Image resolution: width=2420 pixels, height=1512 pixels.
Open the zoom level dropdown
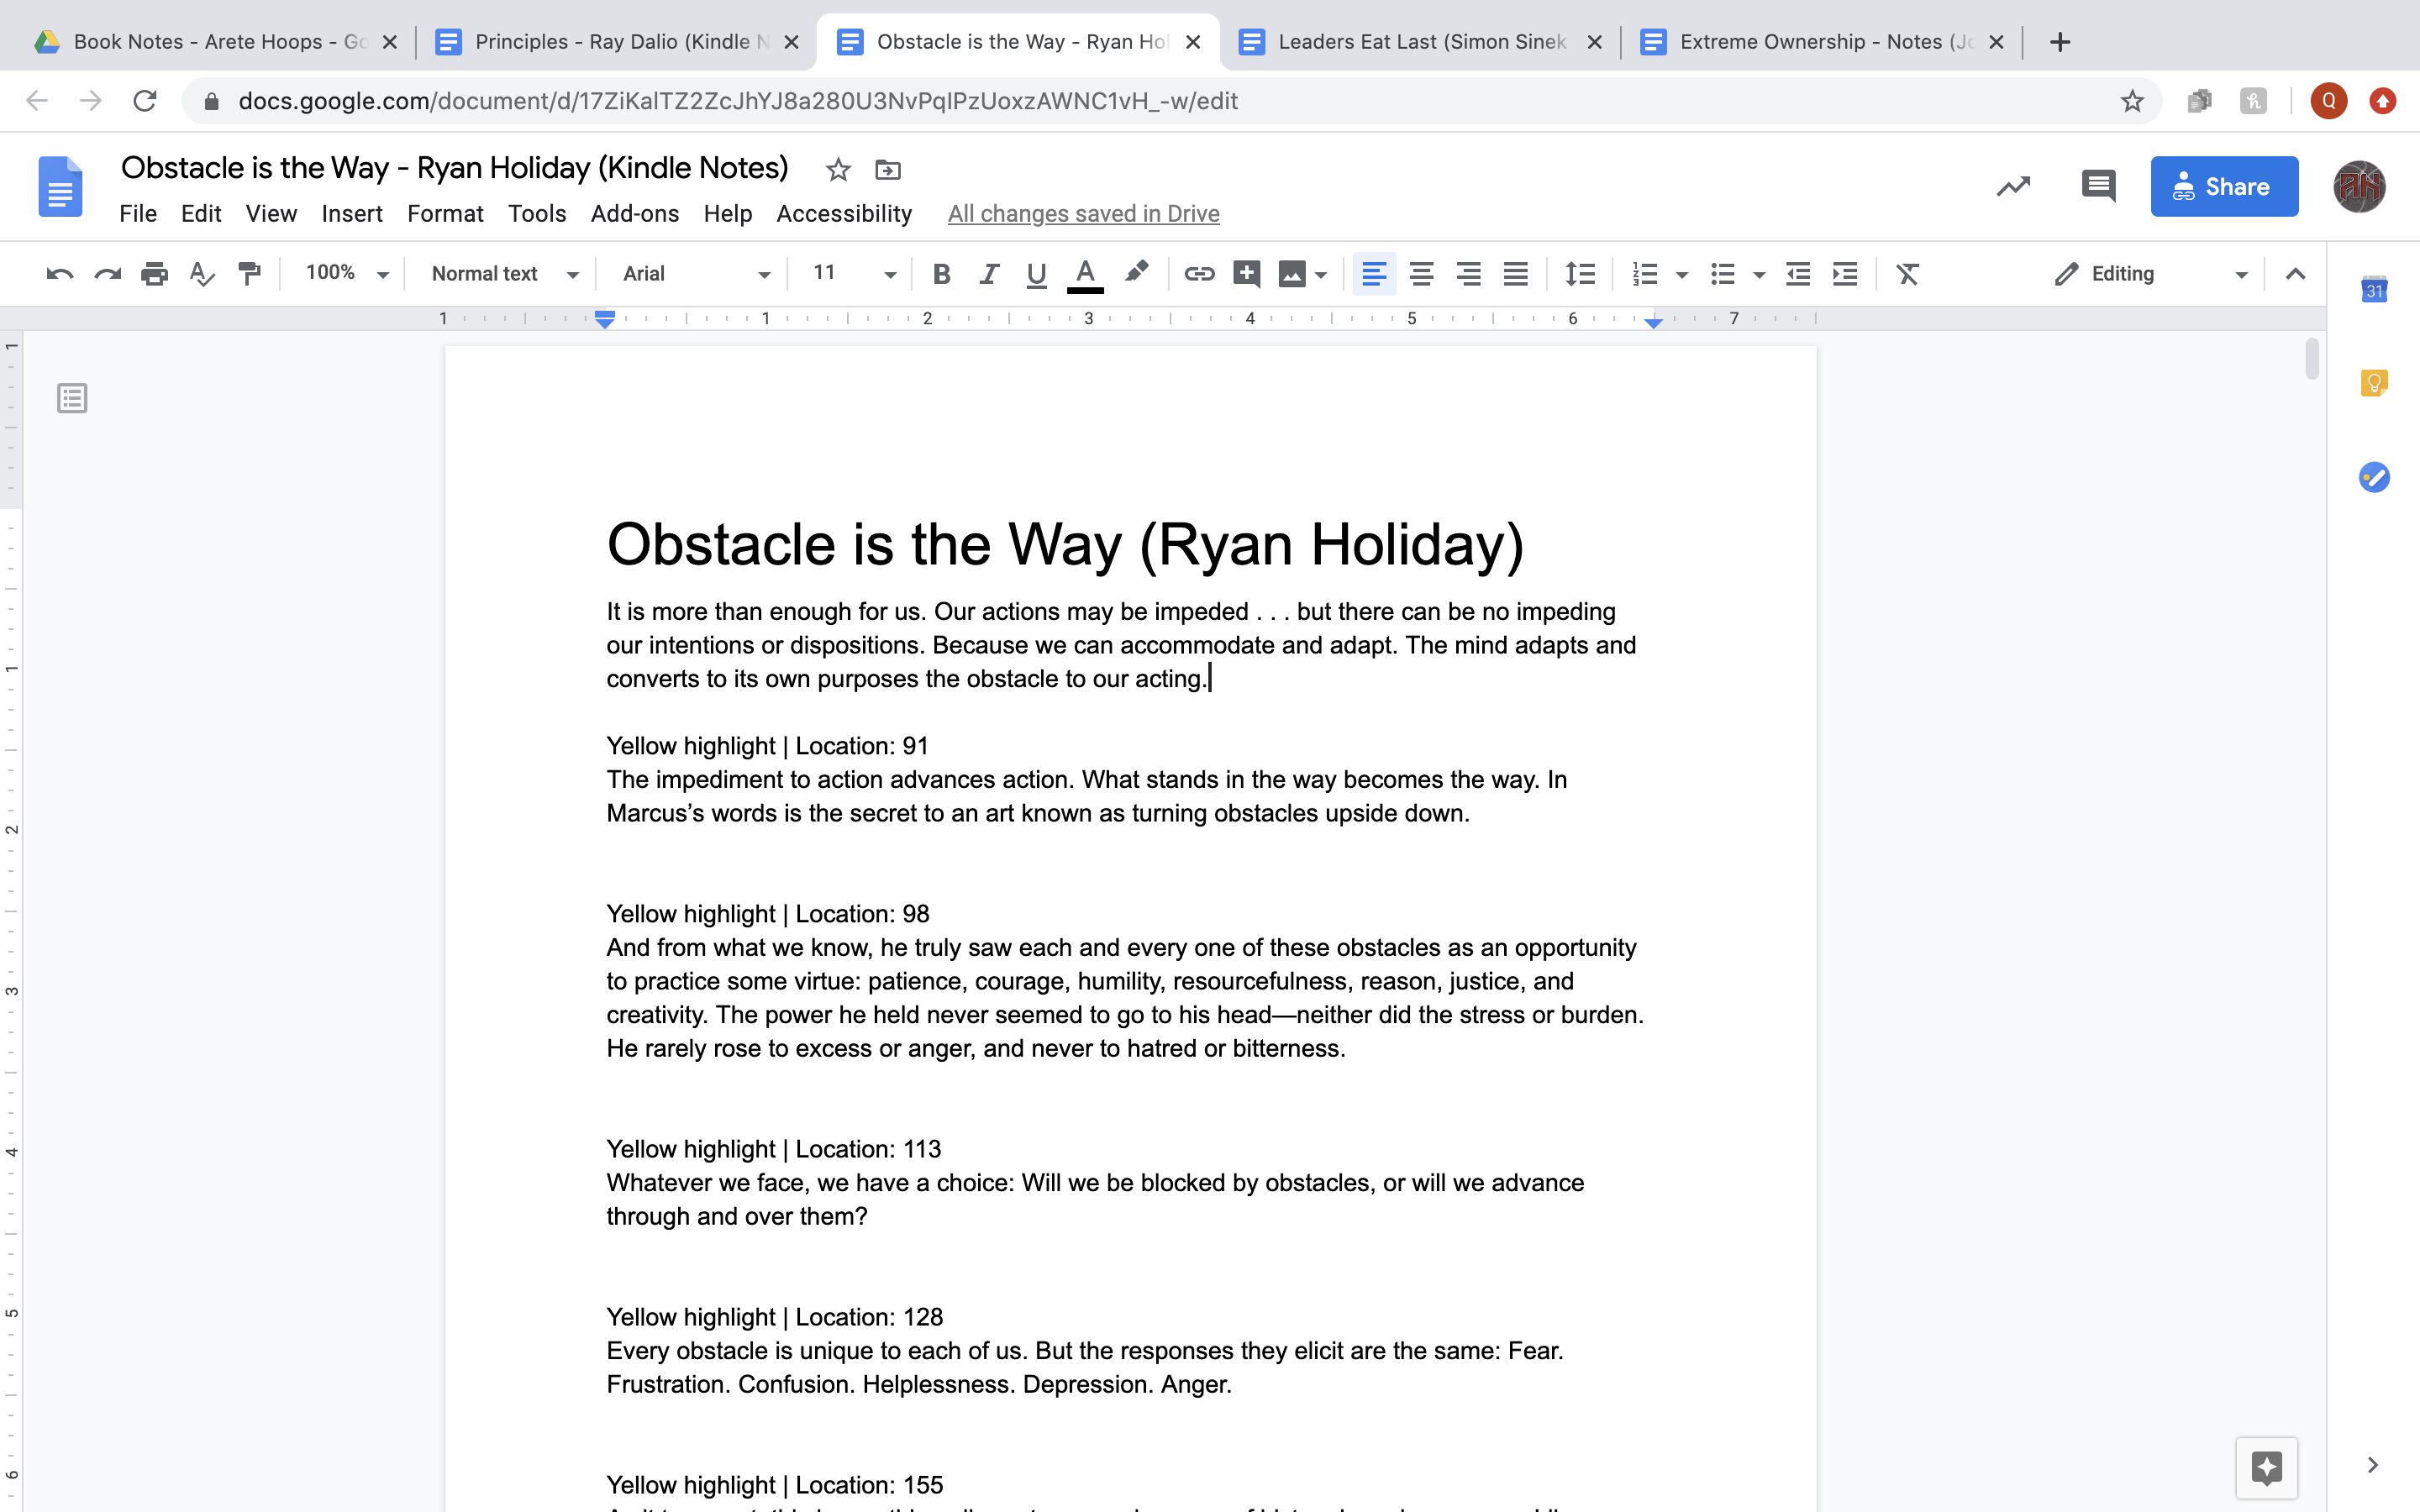pos(346,273)
